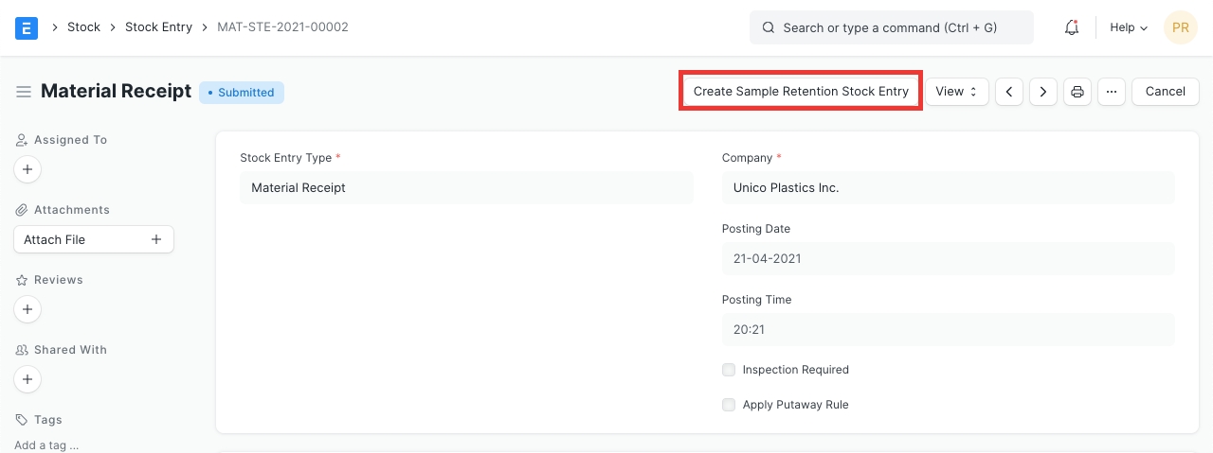The width and height of the screenshot is (1213, 453).
Task: Expand the View dropdown
Action: coord(956,92)
